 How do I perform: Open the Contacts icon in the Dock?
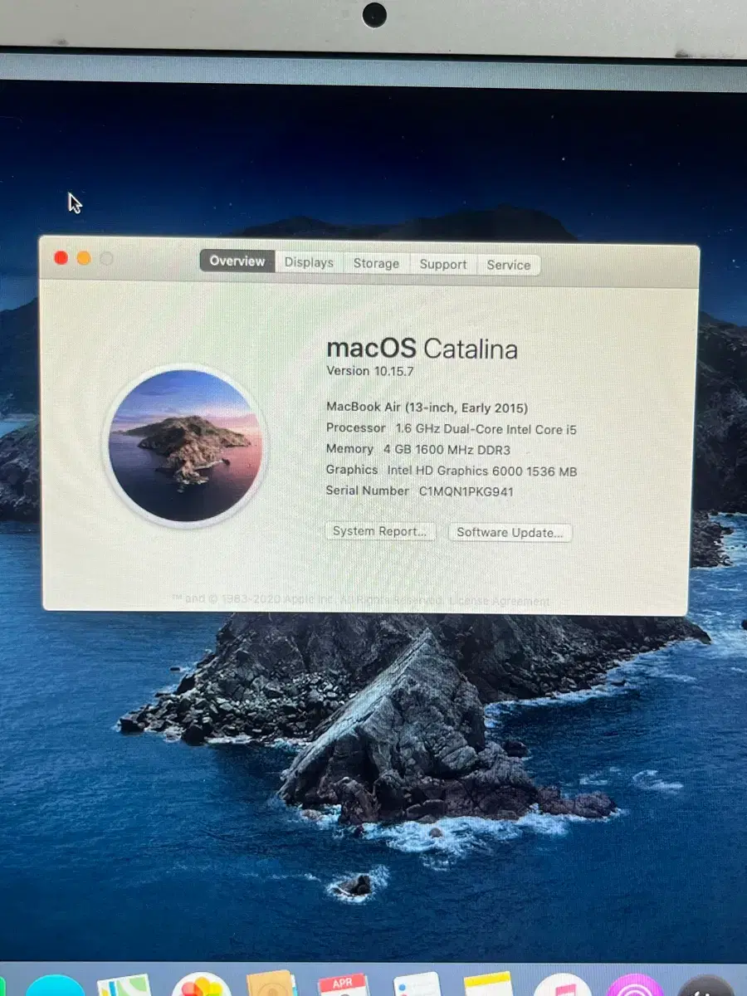pyautogui.click(x=272, y=985)
